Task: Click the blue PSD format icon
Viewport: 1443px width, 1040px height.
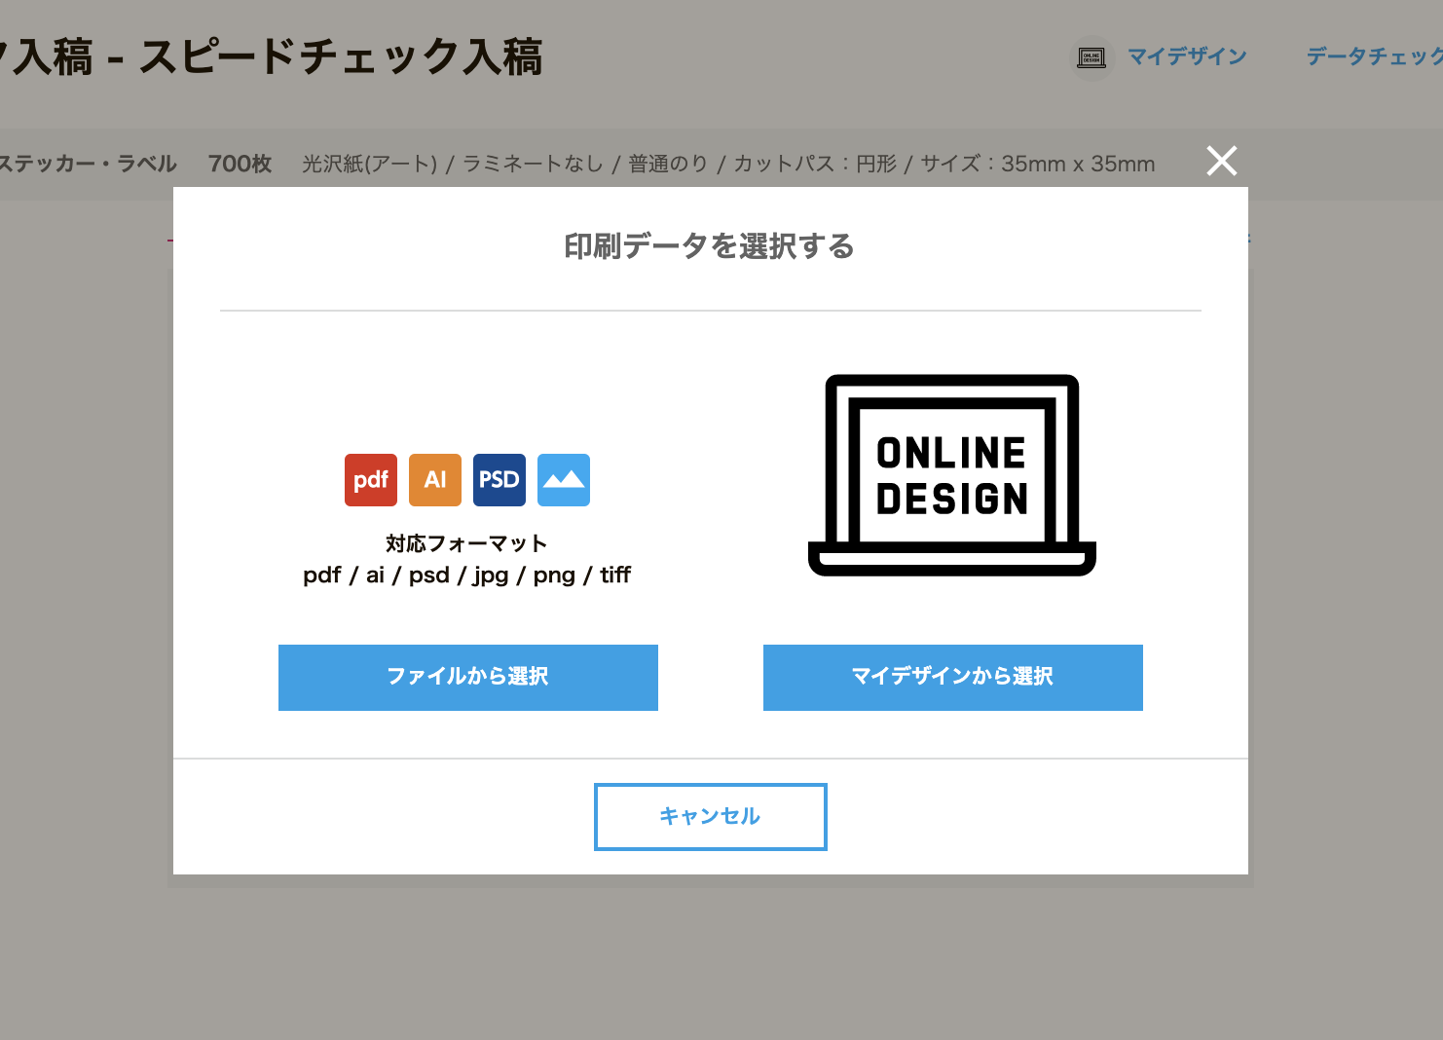Action: coord(499,480)
